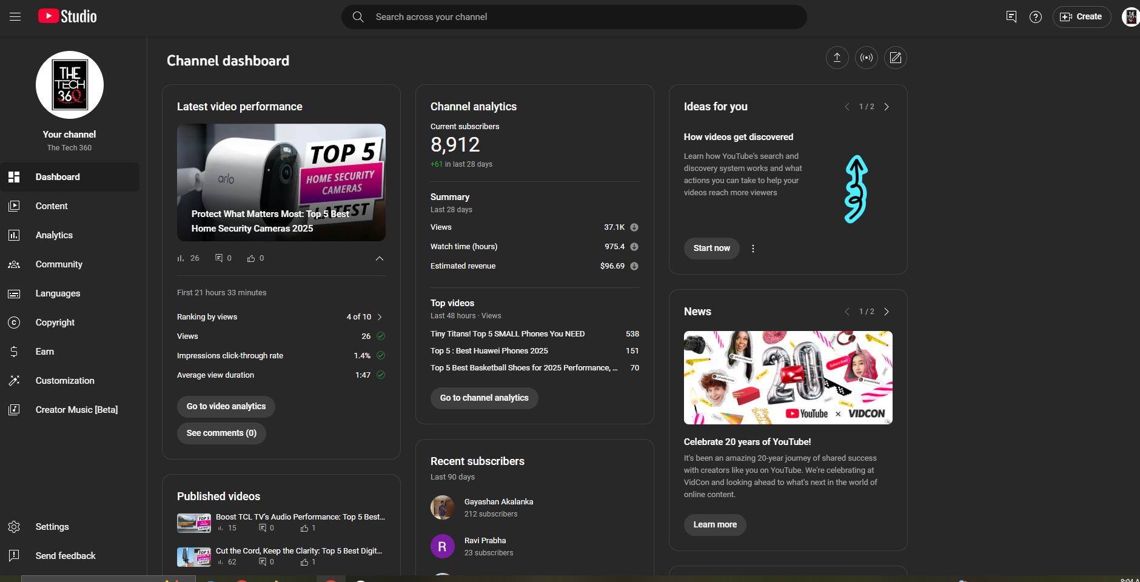Go to previous News card
This screenshot has width=1140, height=582.
coord(847,312)
